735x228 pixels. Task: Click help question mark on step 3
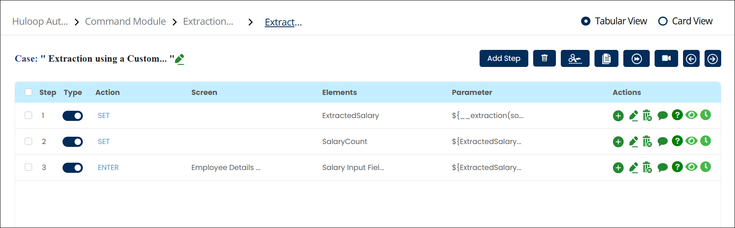pyautogui.click(x=677, y=167)
